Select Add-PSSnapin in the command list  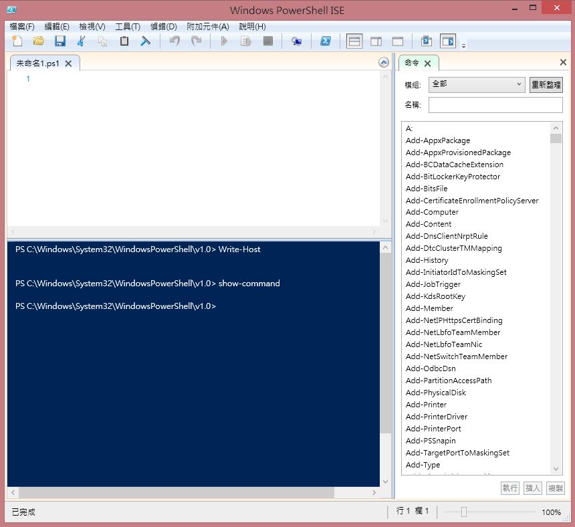pos(431,441)
